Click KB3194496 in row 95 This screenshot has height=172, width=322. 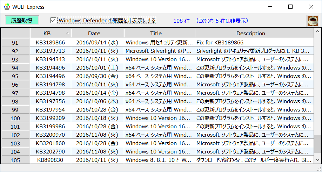point(51,76)
